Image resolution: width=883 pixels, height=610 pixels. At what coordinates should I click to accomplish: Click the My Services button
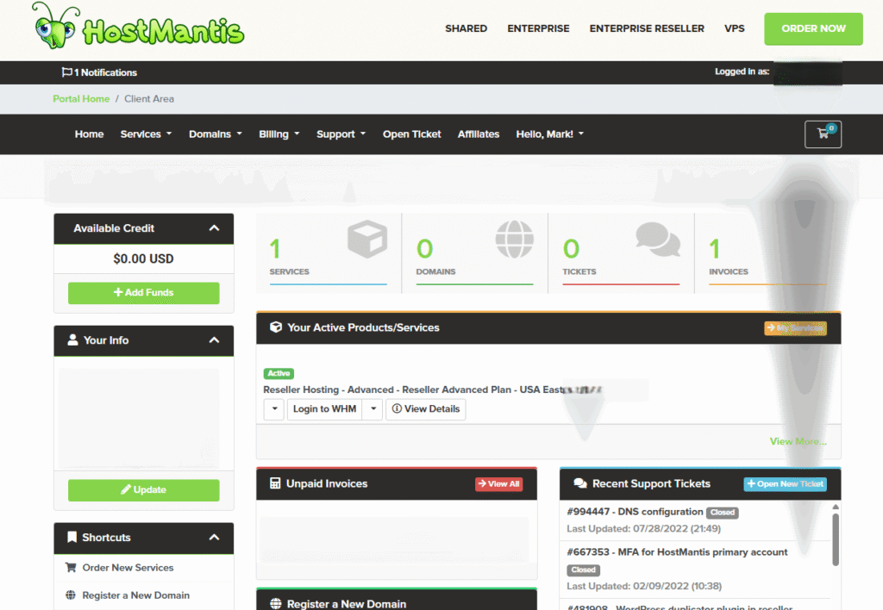[795, 328]
